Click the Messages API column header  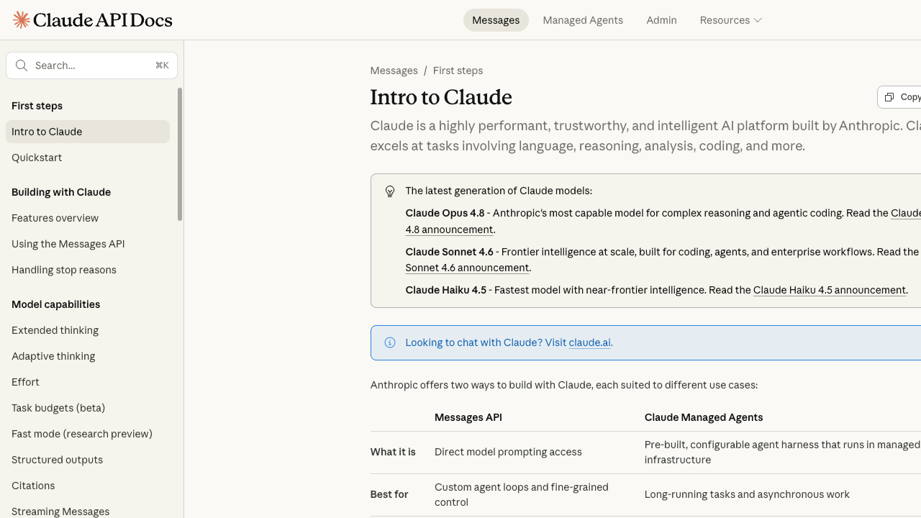point(468,417)
